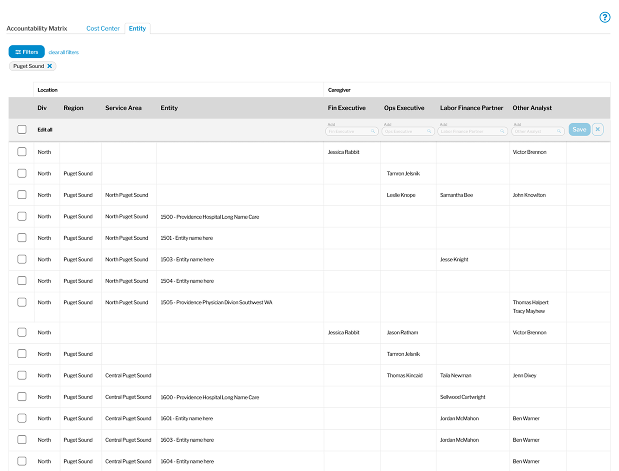Select checkbox for 1500 Providence Hospital row

pos(22,216)
